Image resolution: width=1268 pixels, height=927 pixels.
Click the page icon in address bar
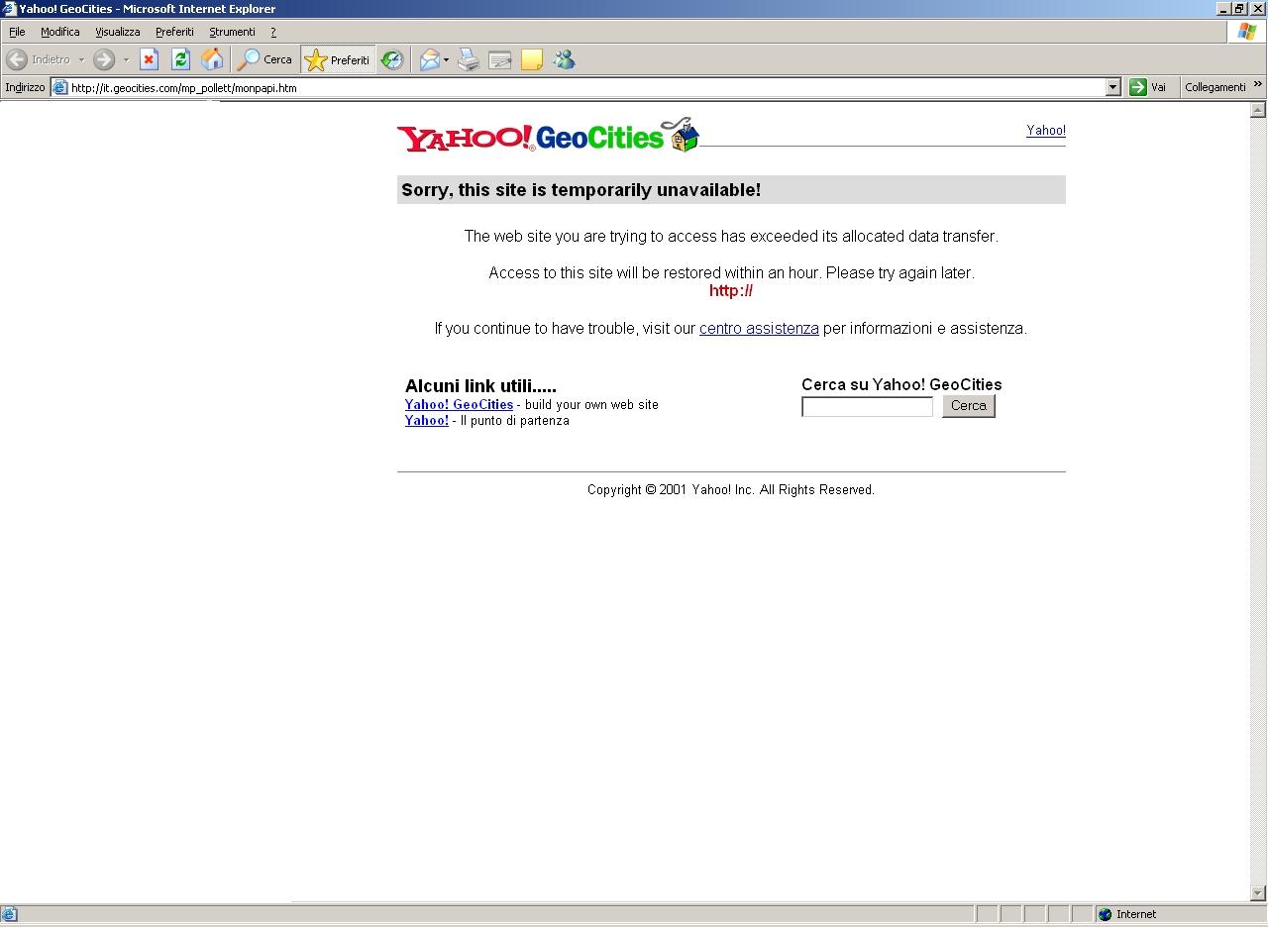pyautogui.click(x=59, y=87)
